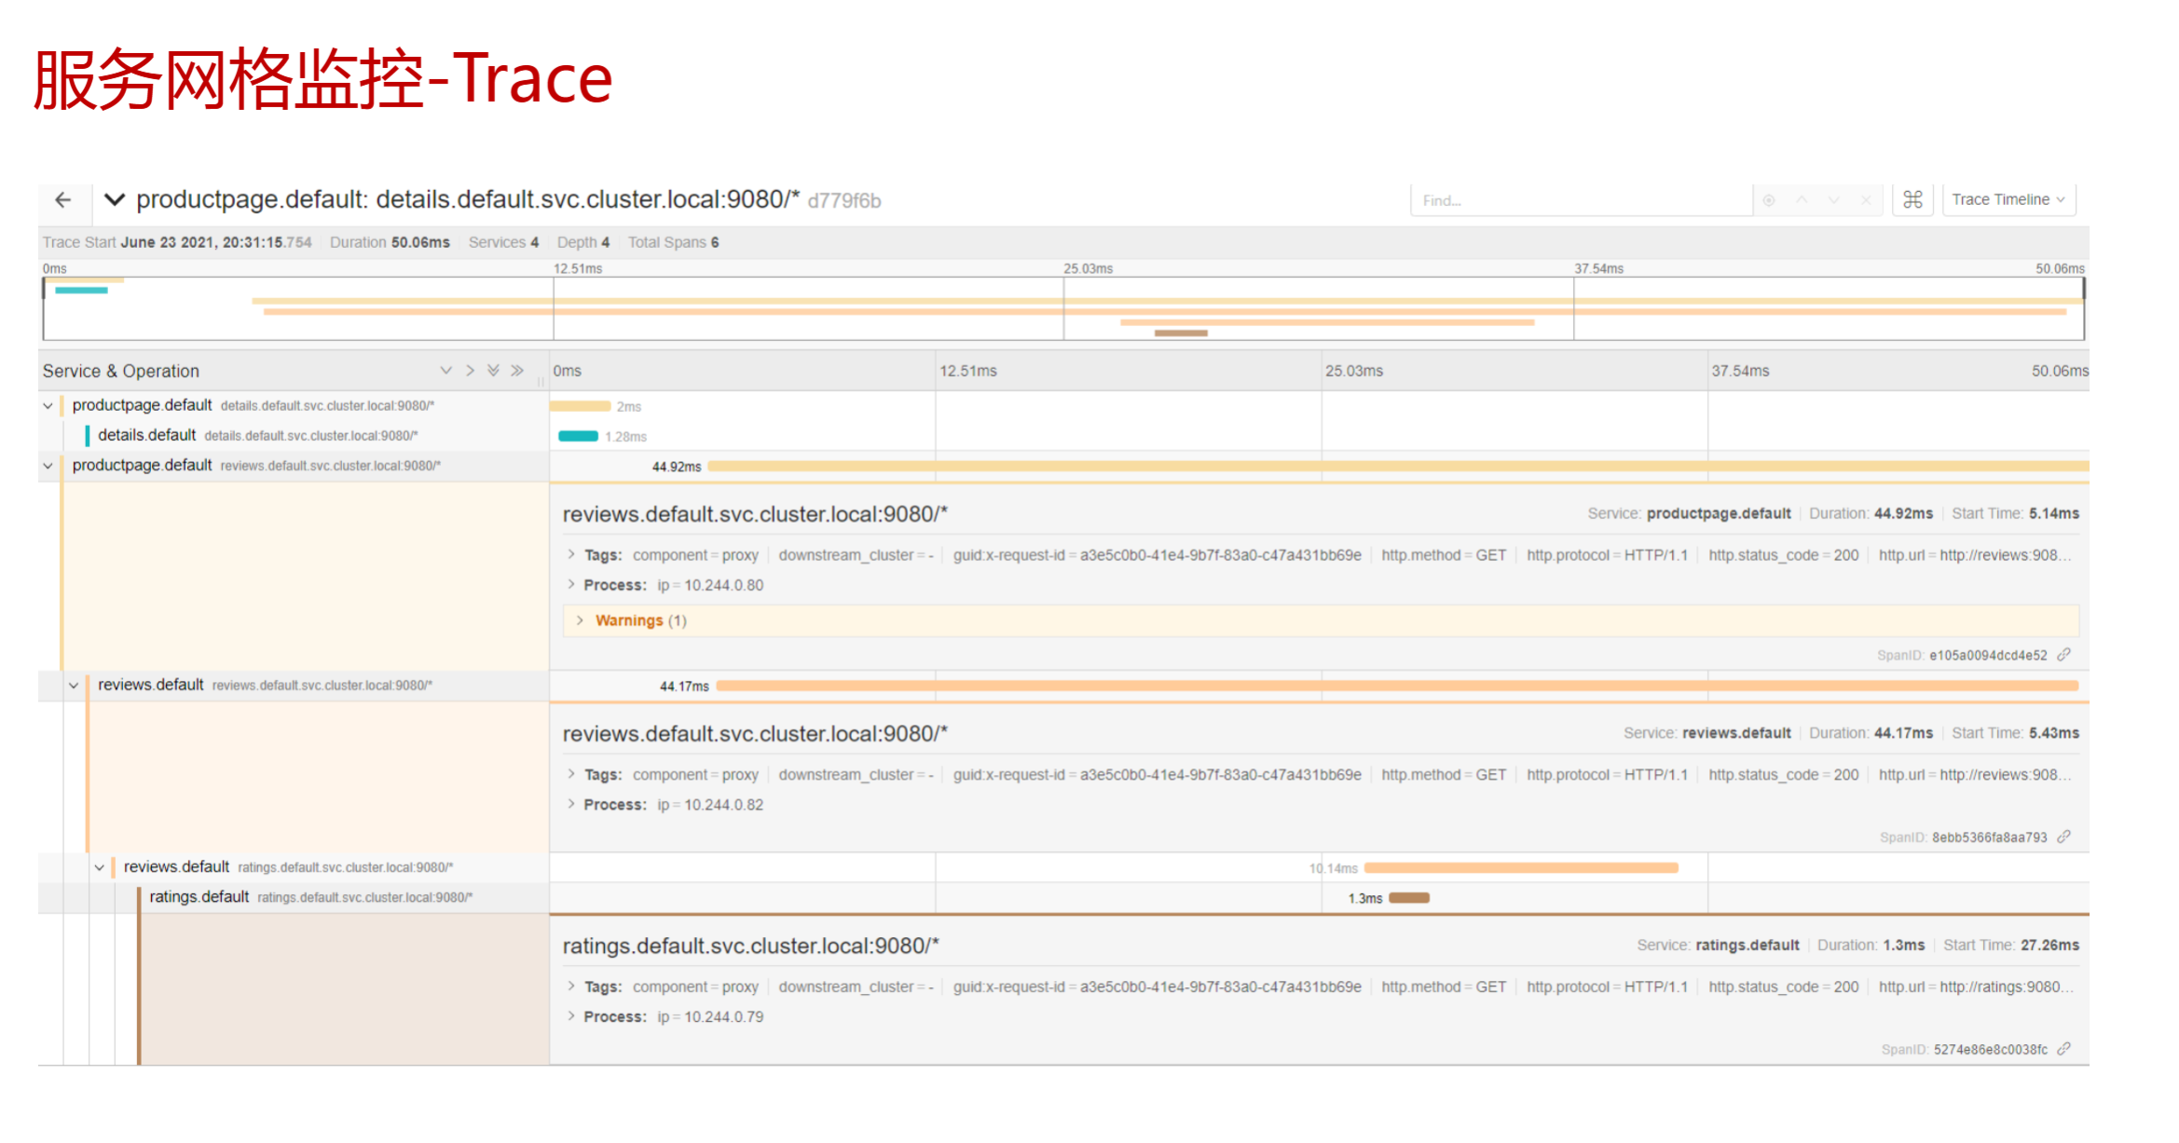2179x1143 pixels.
Task: Open the keyboard shortcuts icon
Action: coord(1912,200)
